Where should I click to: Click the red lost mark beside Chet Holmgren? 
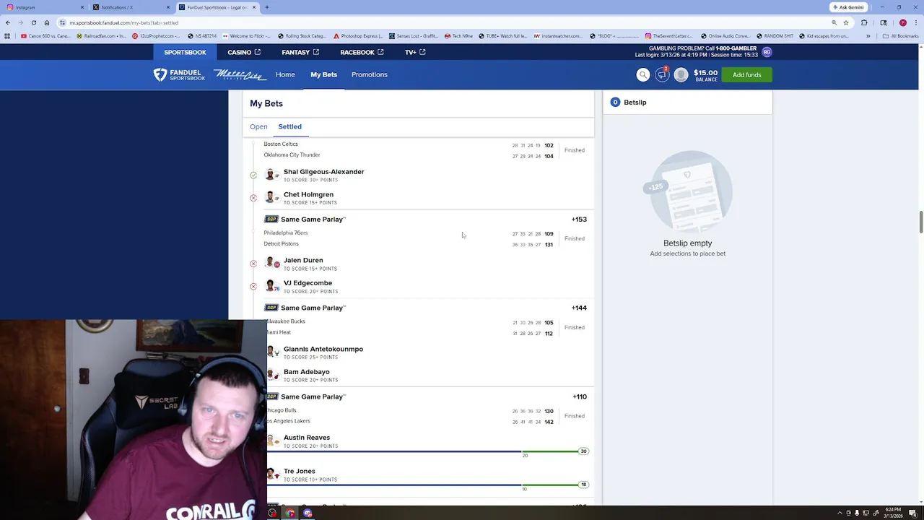click(253, 198)
